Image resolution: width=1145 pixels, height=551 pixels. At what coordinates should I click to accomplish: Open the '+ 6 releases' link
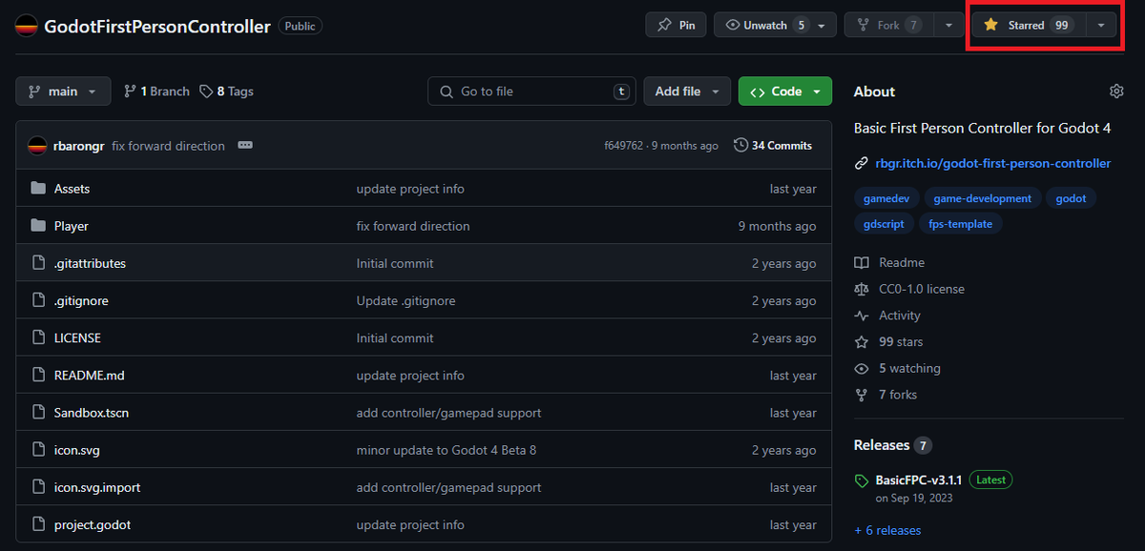(887, 530)
